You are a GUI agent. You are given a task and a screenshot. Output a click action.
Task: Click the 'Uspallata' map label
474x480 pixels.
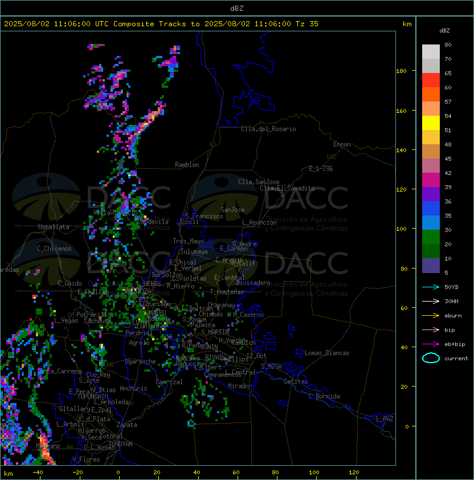(54, 227)
